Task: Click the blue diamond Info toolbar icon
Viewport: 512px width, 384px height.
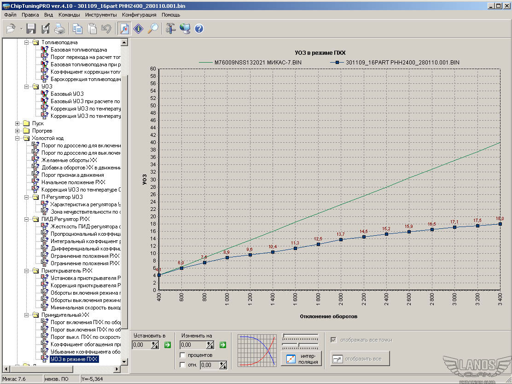Action: click(139, 29)
